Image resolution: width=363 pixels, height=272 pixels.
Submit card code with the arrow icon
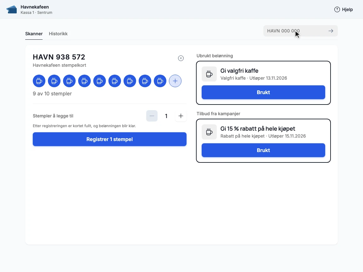pyautogui.click(x=331, y=31)
